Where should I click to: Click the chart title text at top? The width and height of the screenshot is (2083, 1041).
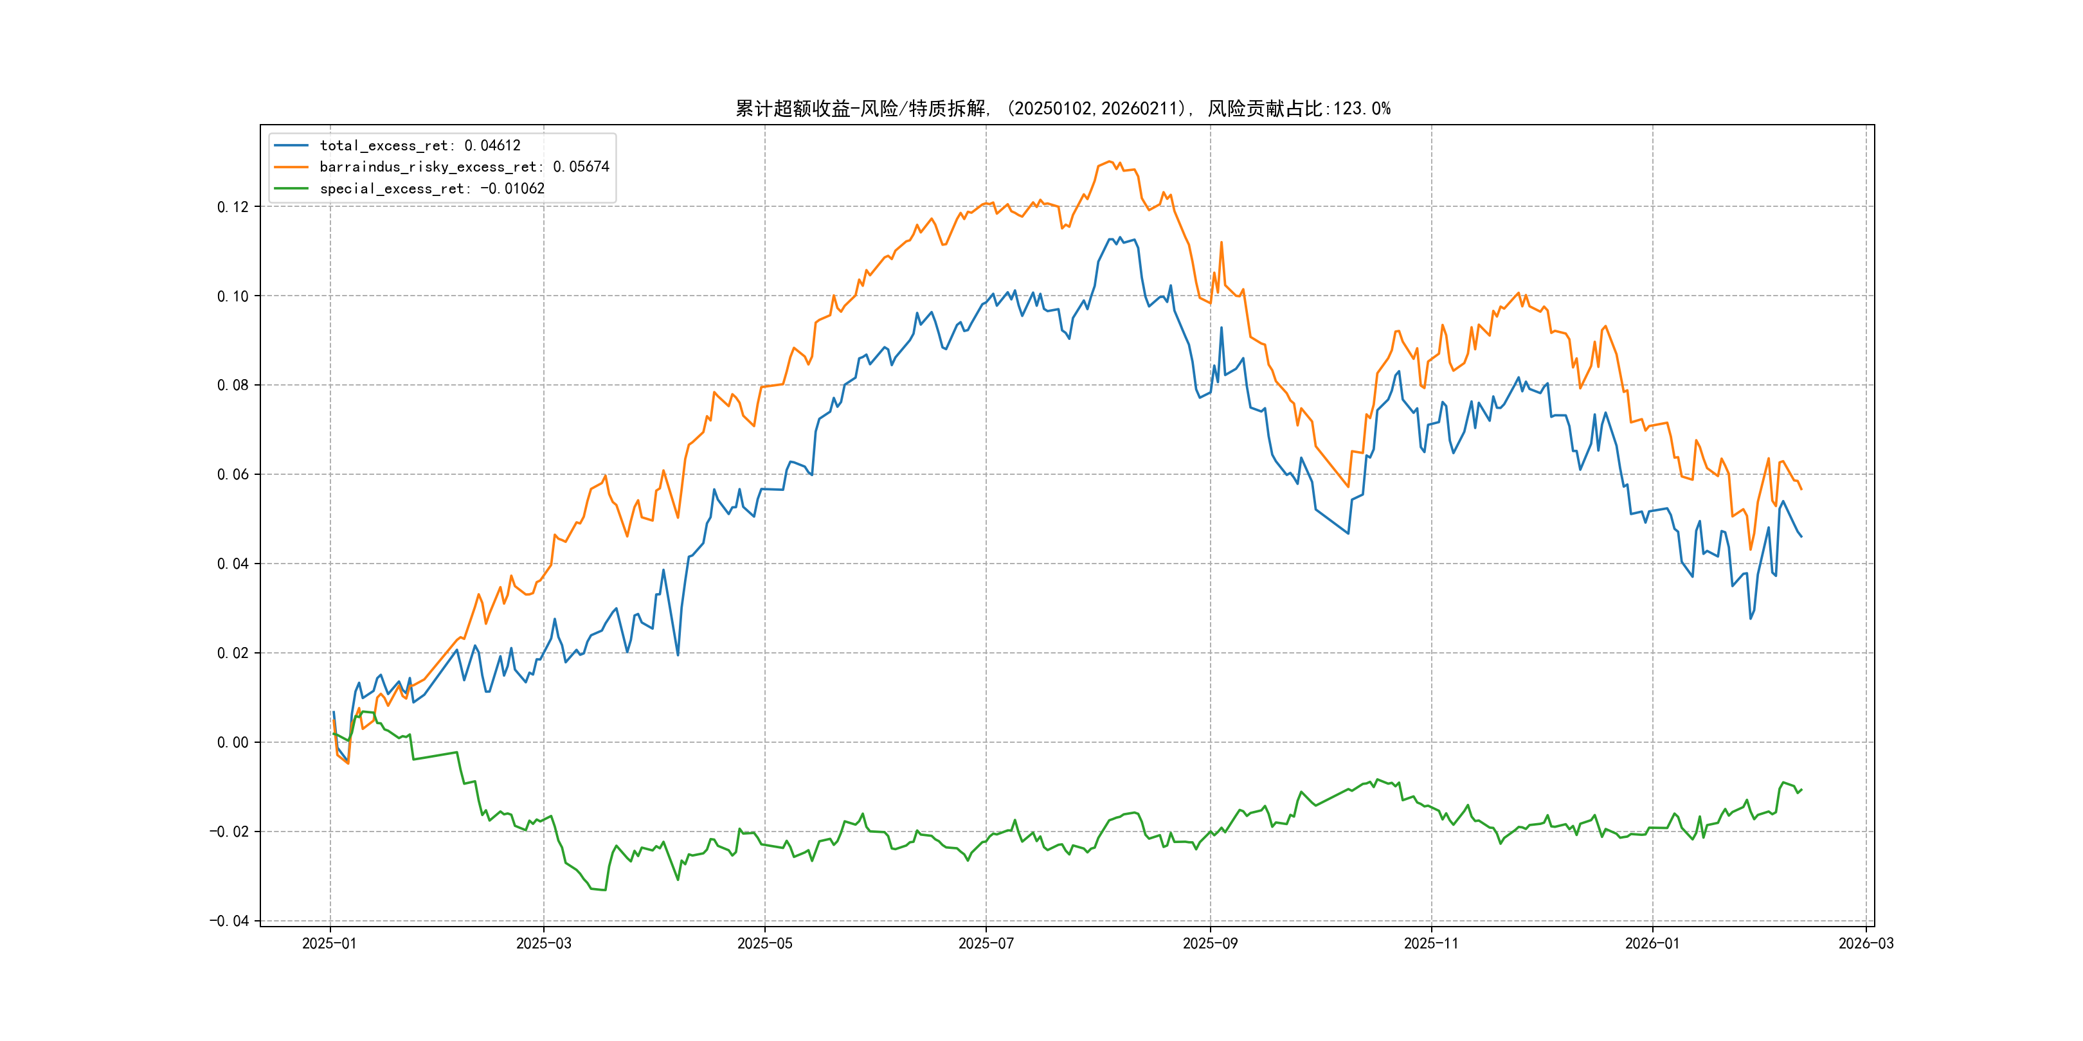coord(1063,109)
